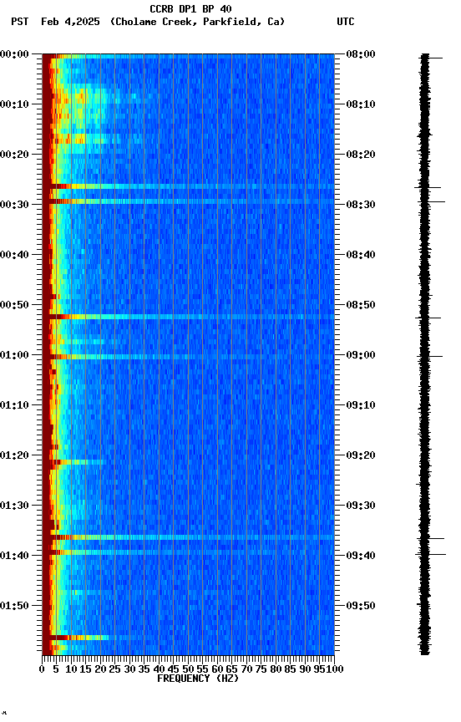Image resolution: width=461 pixels, height=722 pixels.
Task: Click the 01:40 PST time label
Action: [14, 556]
